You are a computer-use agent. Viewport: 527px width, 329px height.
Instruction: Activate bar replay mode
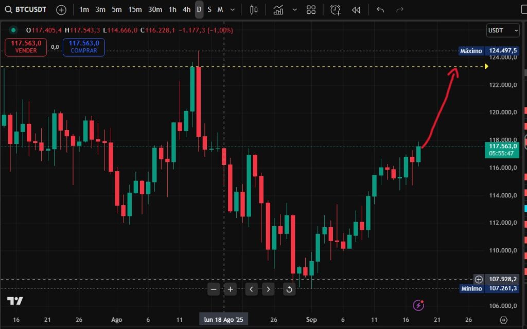click(x=356, y=9)
